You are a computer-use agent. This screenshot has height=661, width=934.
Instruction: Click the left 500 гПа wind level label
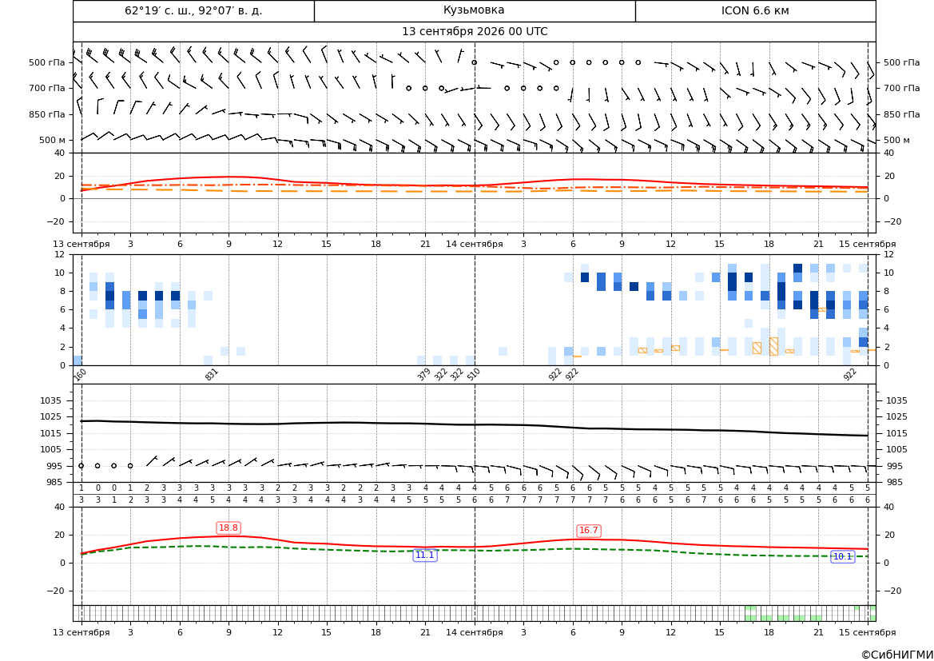click(47, 62)
